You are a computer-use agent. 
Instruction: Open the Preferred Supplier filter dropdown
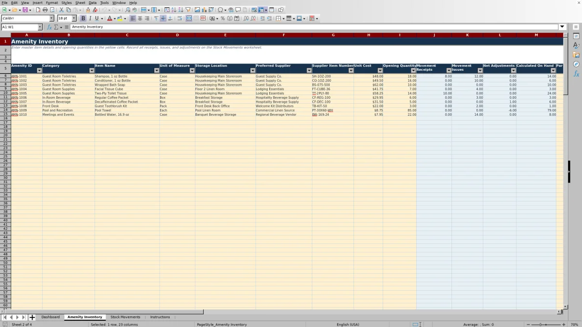click(309, 71)
